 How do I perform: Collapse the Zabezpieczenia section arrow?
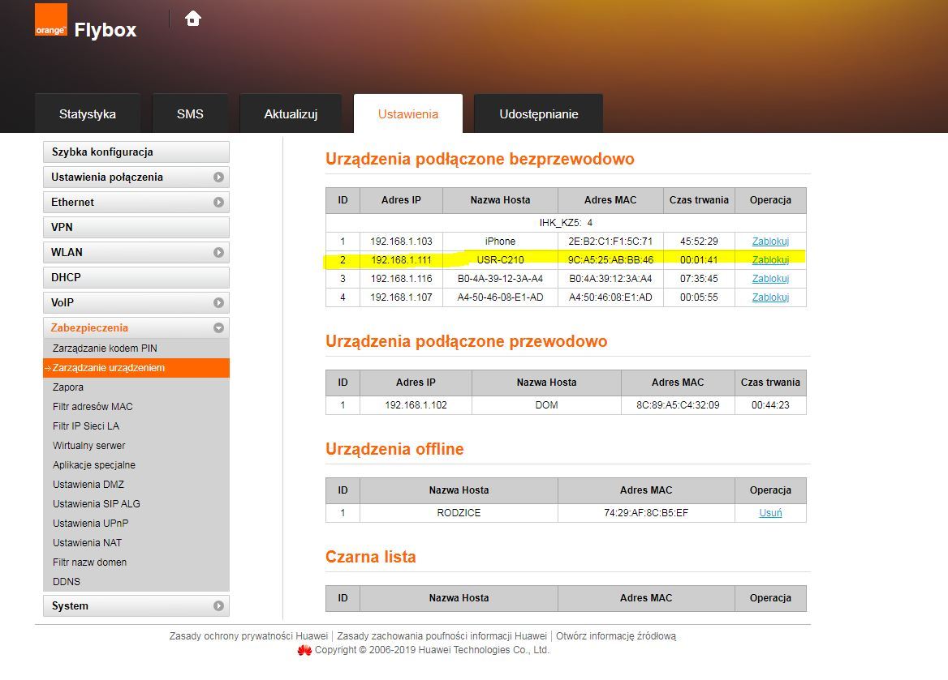coord(218,328)
